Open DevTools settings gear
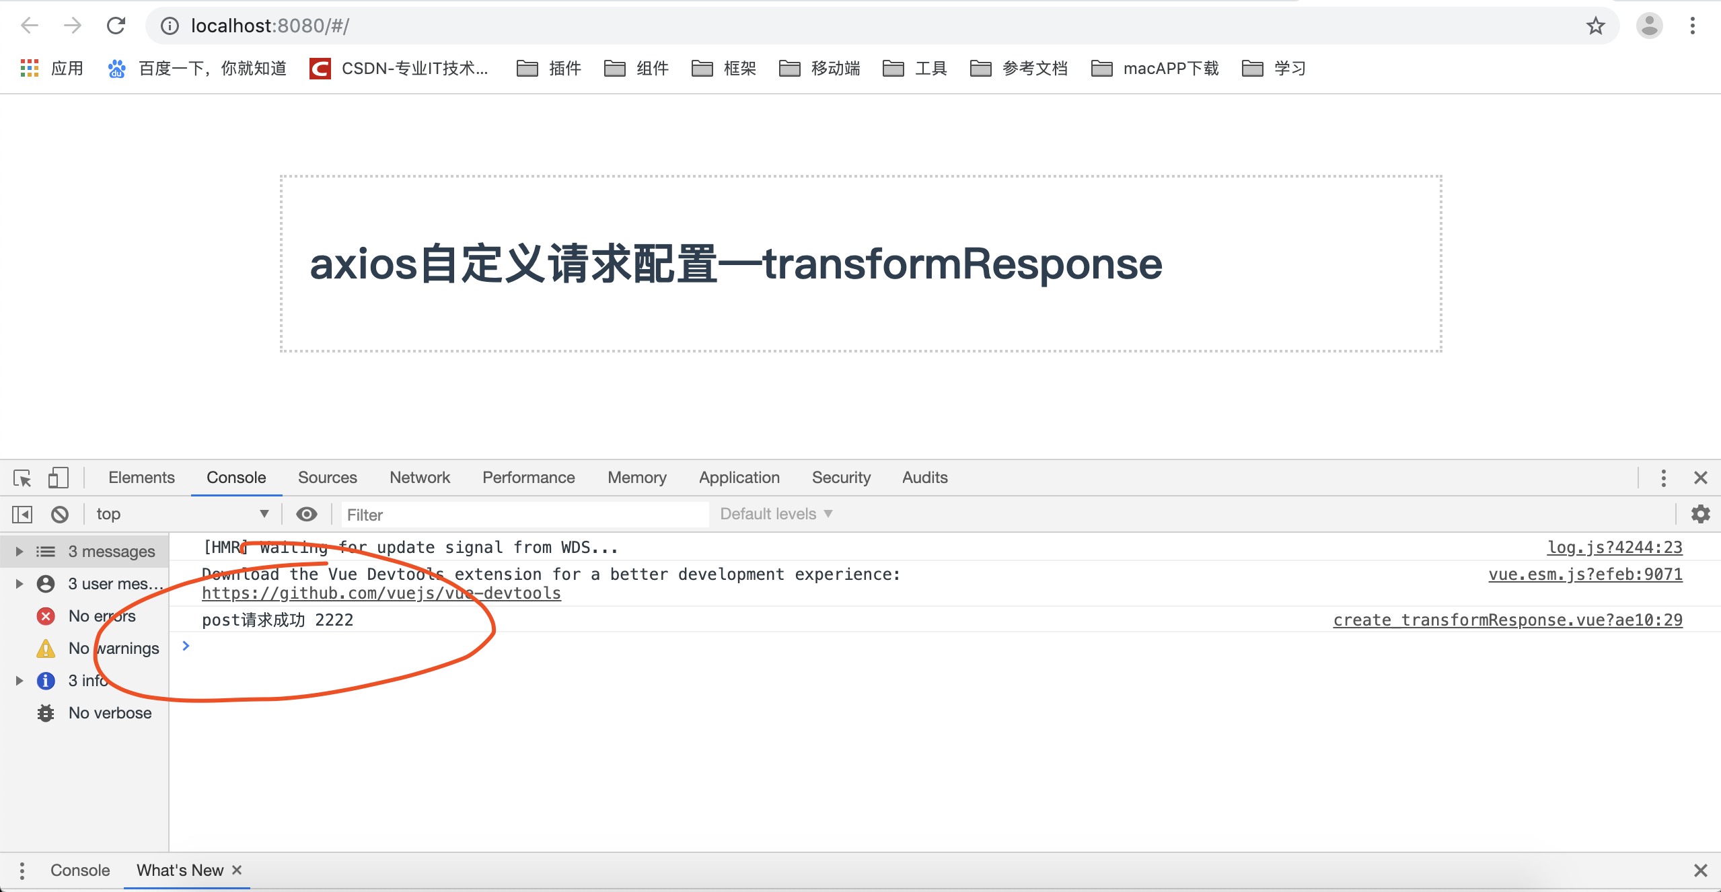Image resolution: width=1721 pixels, height=892 pixels. click(x=1701, y=513)
